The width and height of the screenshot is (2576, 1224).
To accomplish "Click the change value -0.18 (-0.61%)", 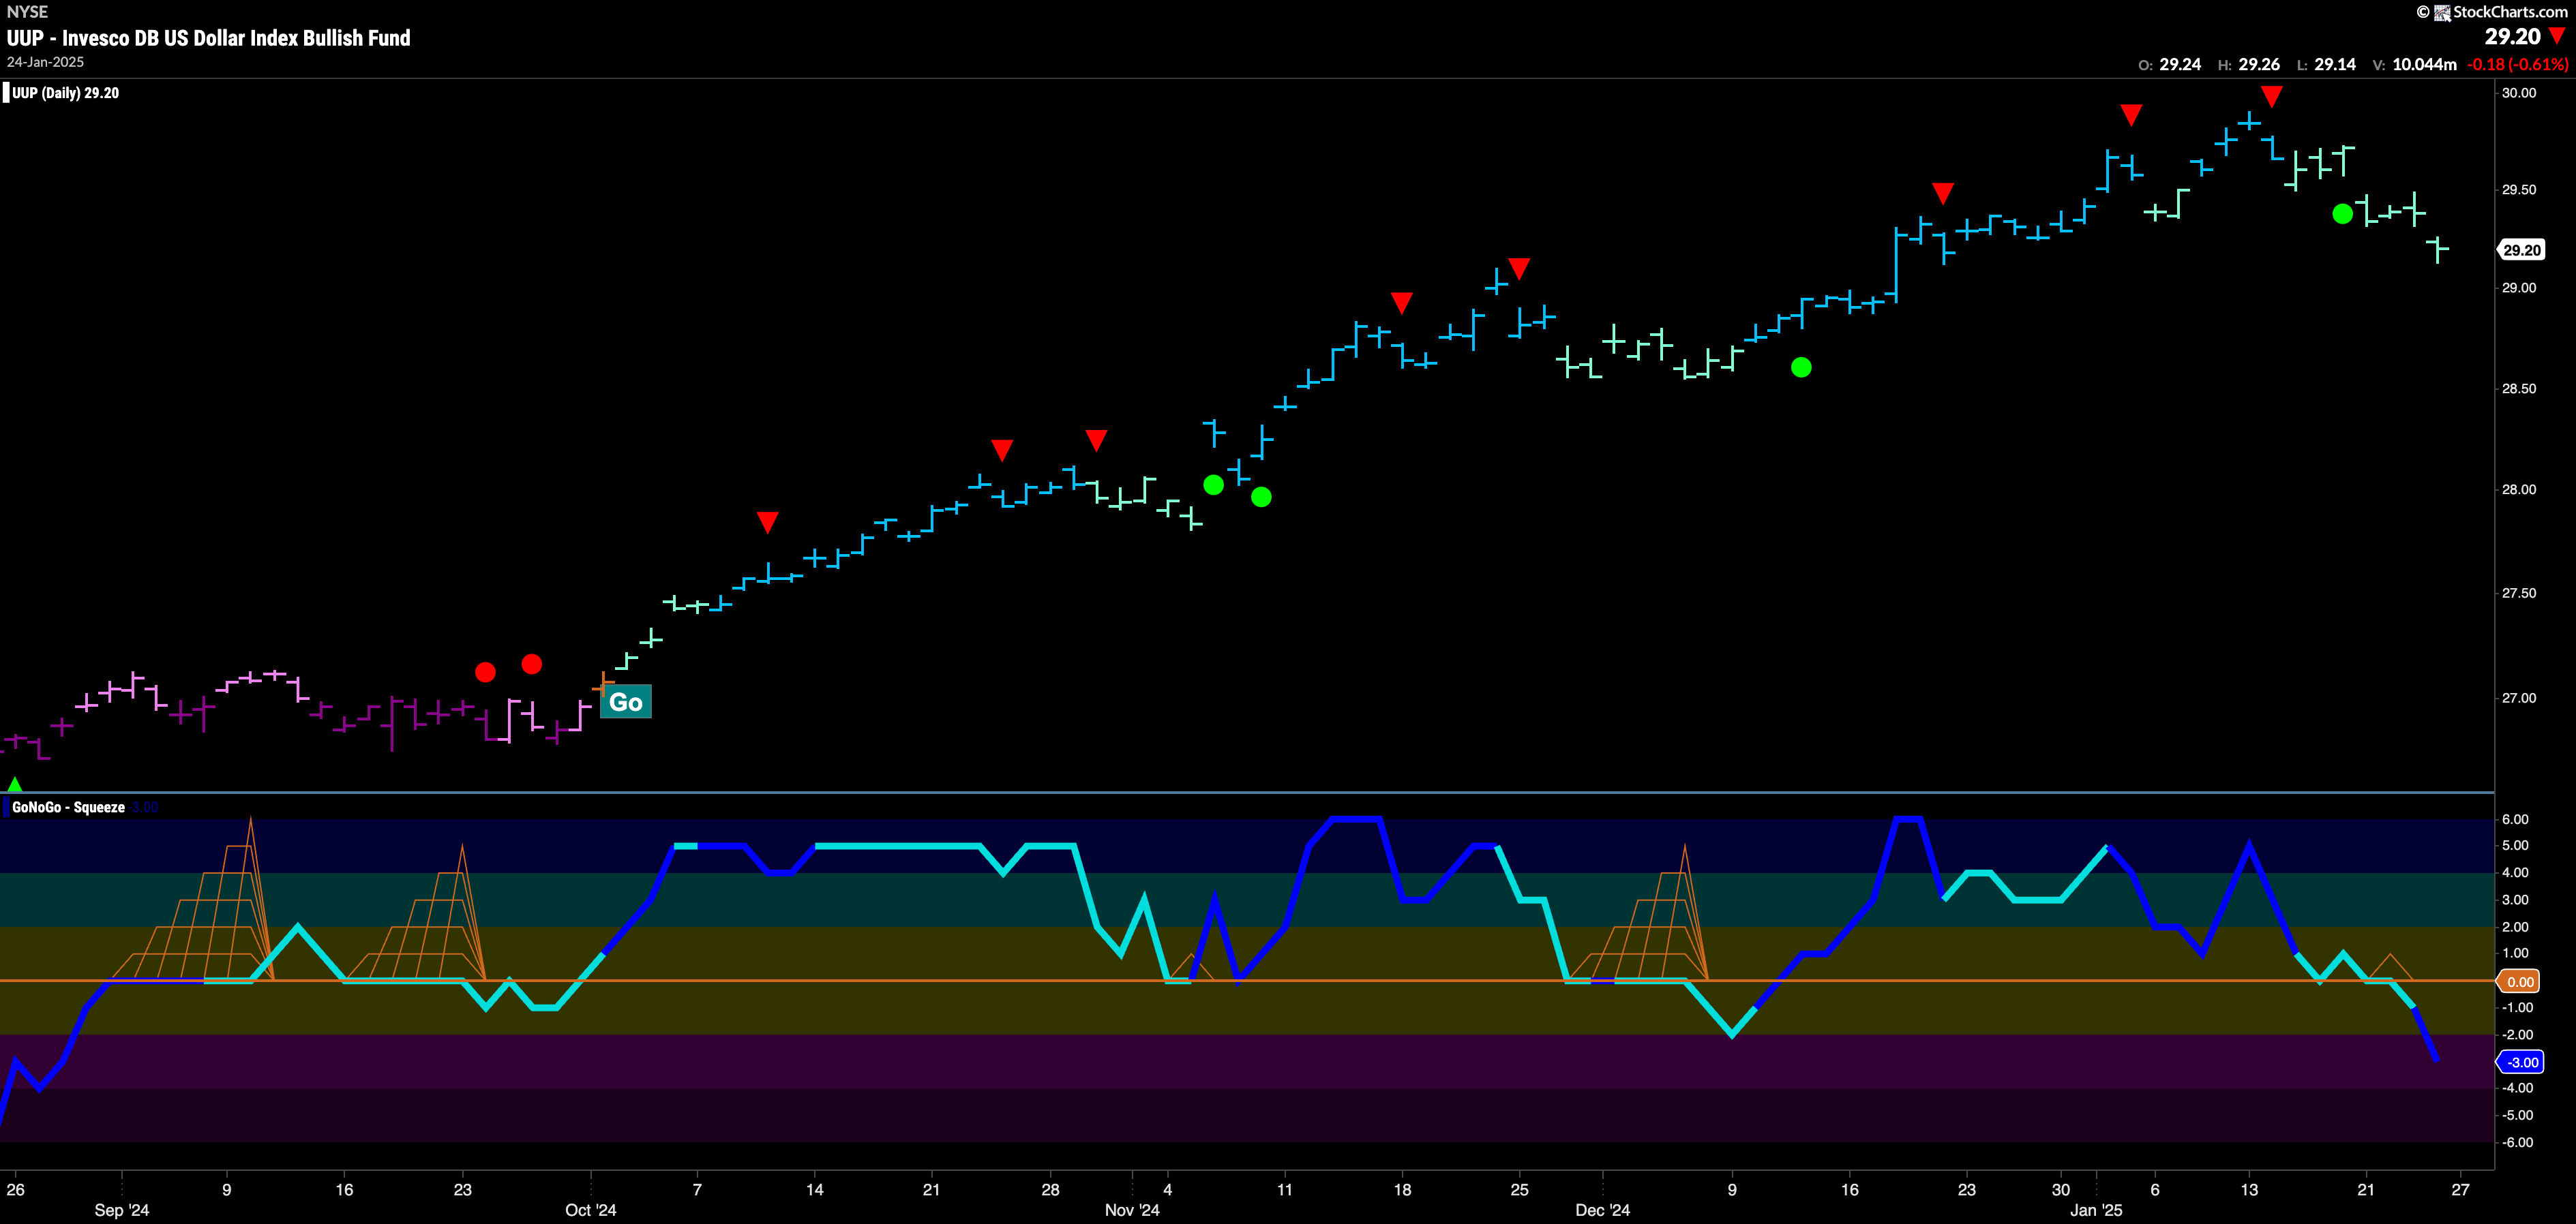I will pyautogui.click(x=2517, y=64).
